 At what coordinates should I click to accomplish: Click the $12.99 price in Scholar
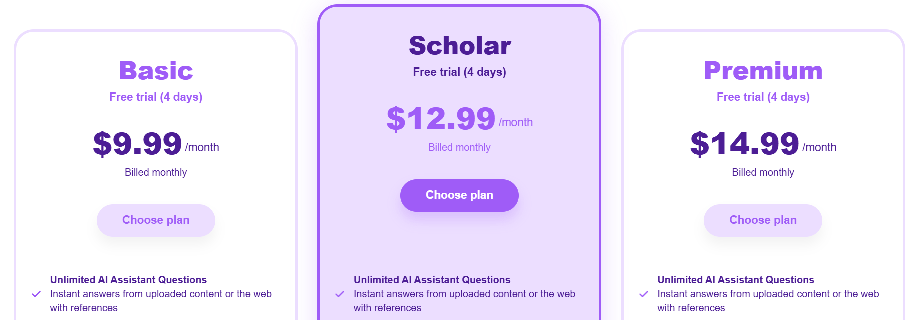point(441,119)
